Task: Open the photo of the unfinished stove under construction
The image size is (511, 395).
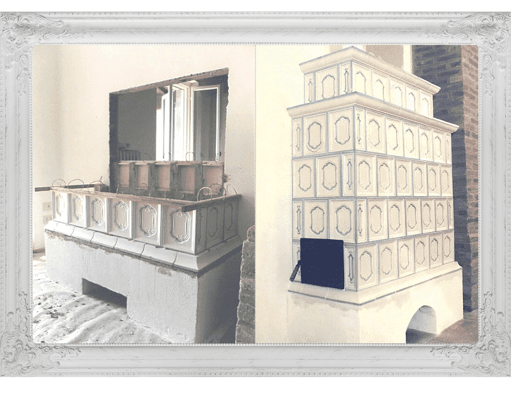Action: pyautogui.click(x=144, y=194)
